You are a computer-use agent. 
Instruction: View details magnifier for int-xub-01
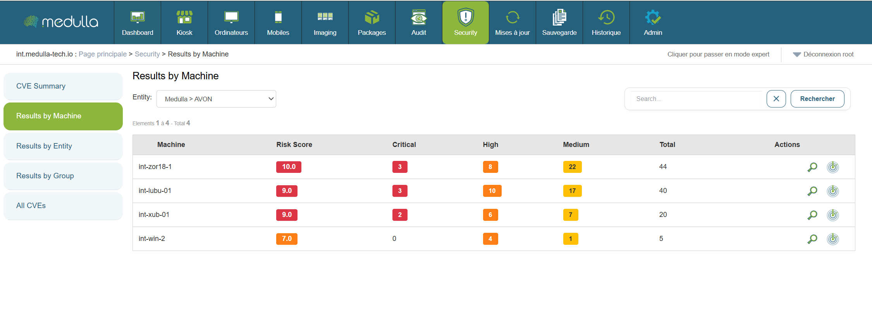click(x=812, y=215)
